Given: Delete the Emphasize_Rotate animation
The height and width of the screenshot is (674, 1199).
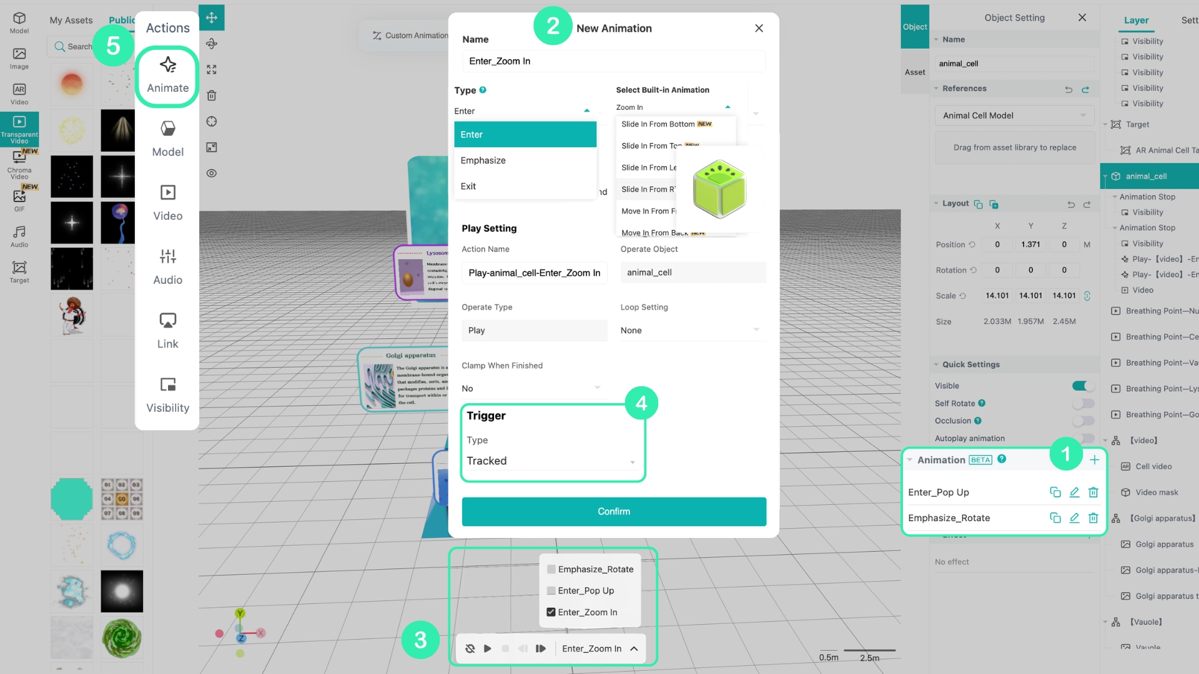Looking at the screenshot, I should pyautogui.click(x=1093, y=518).
